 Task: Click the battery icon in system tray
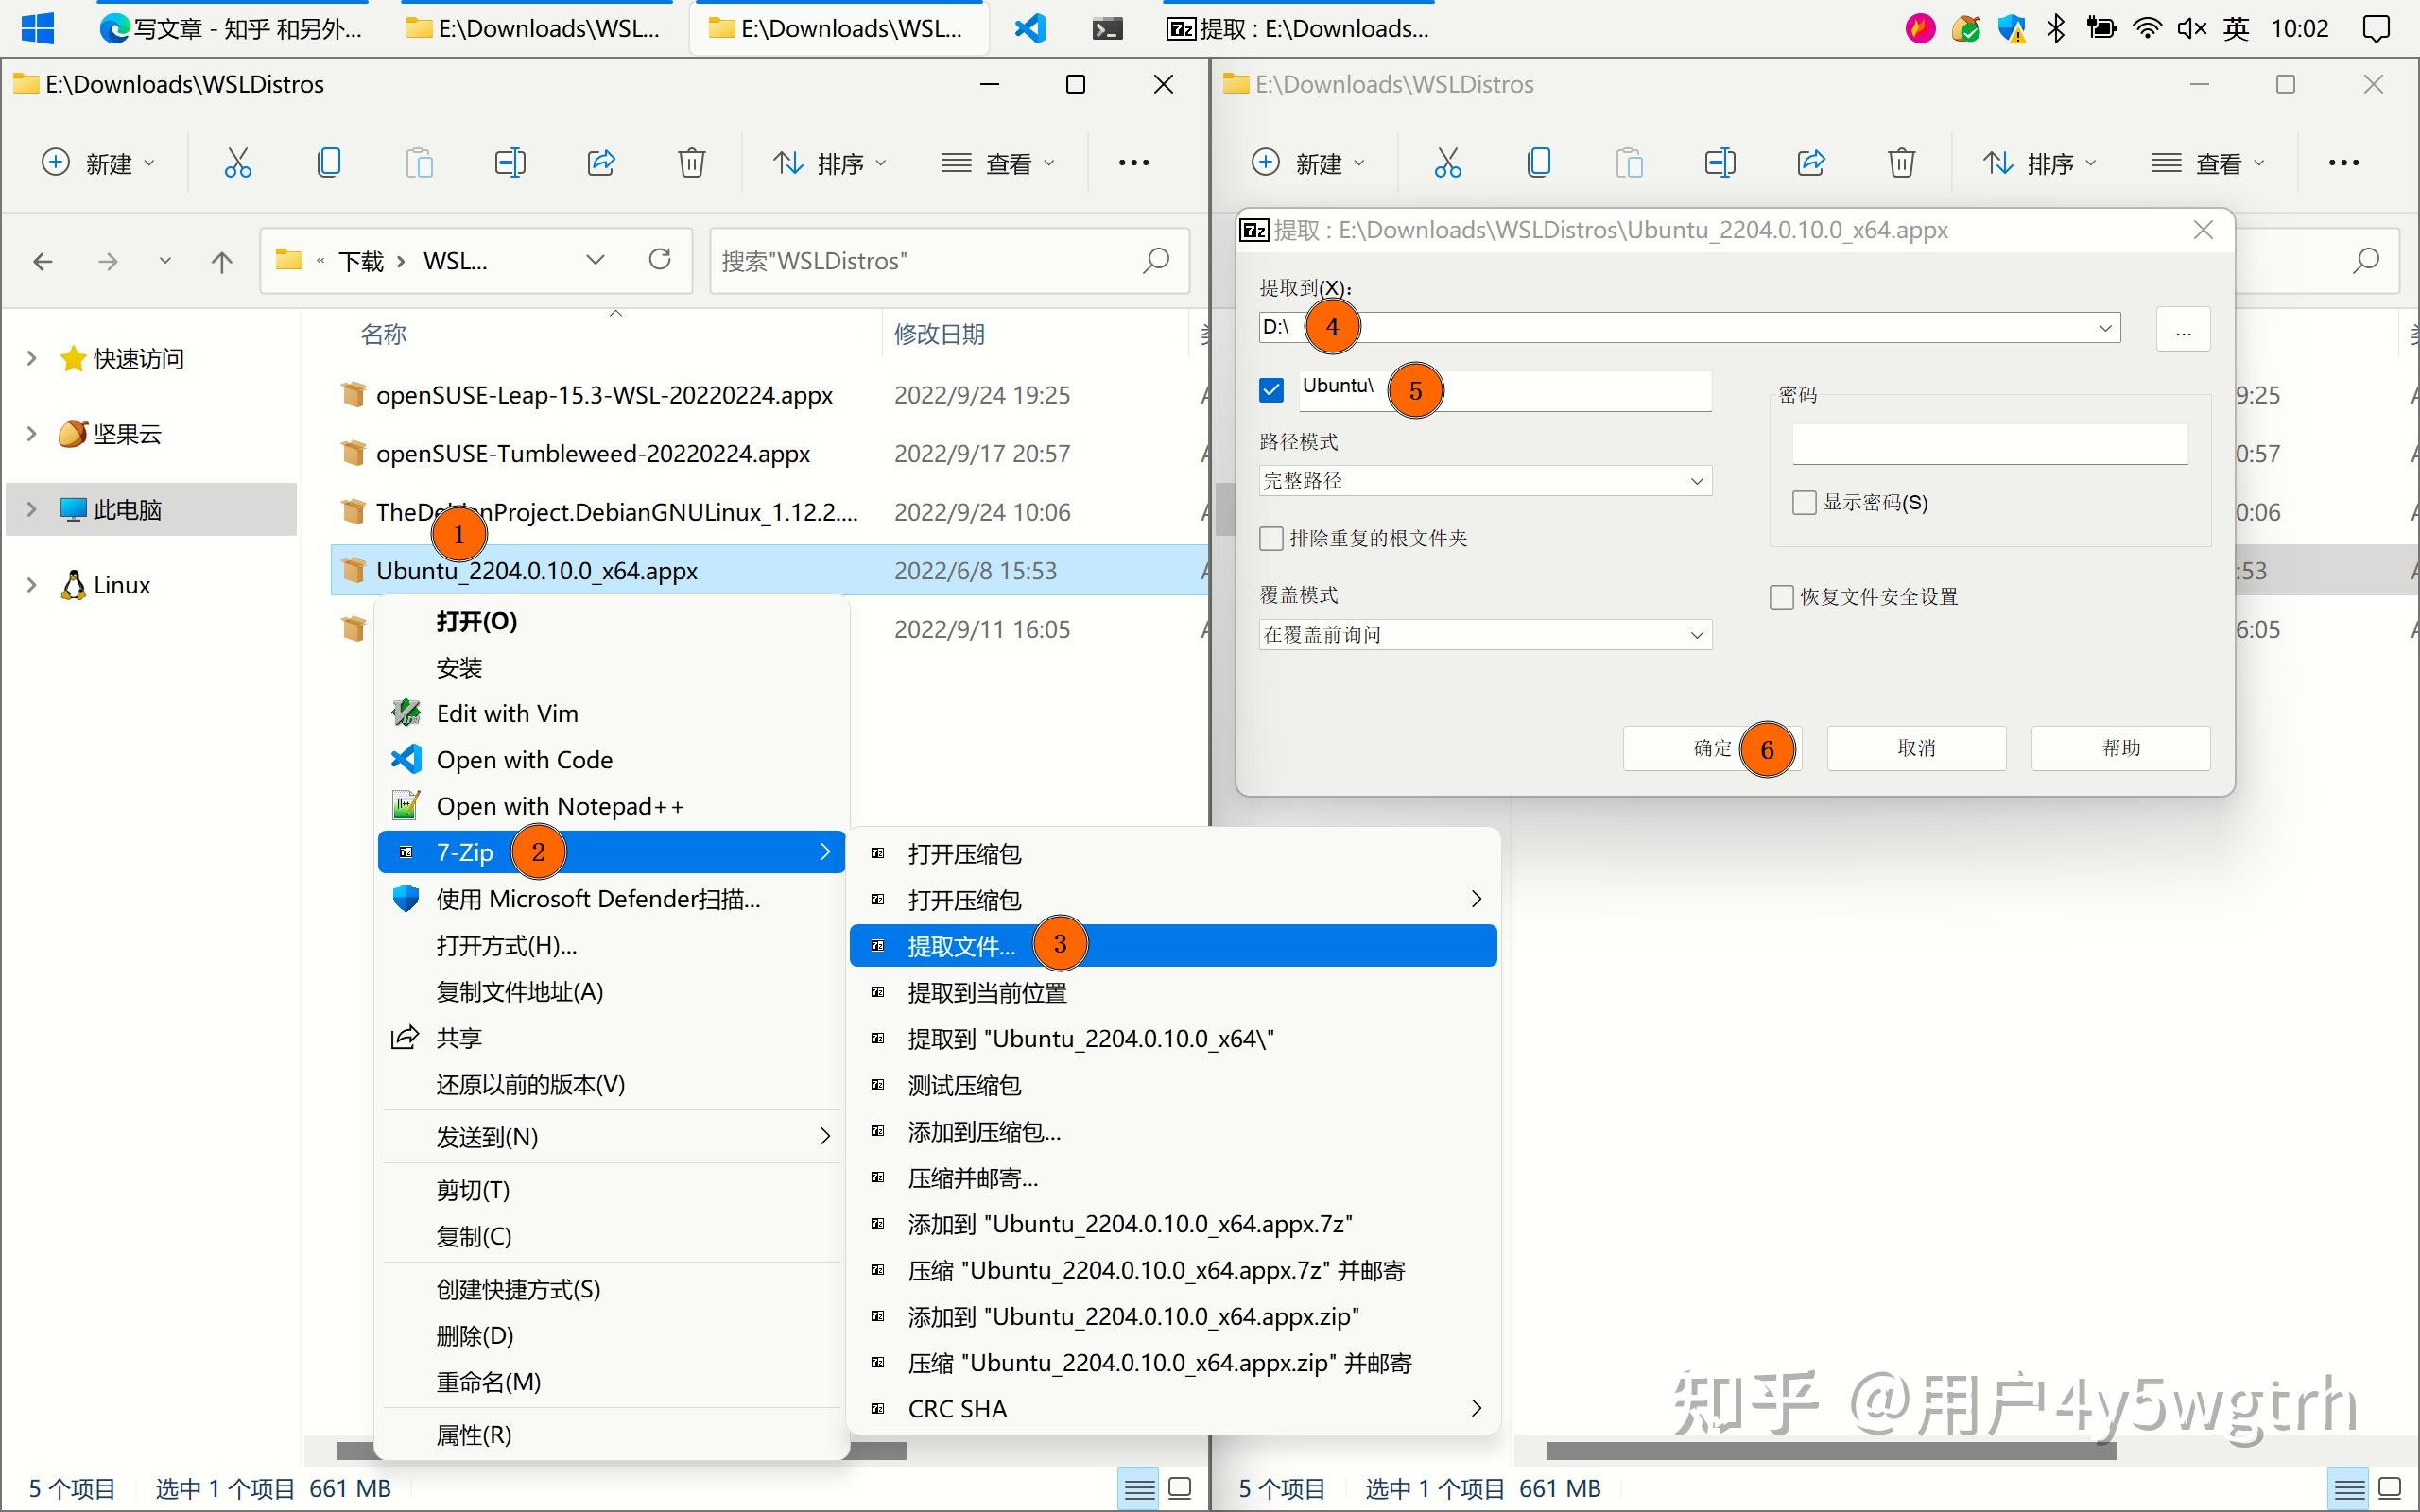(x=2101, y=28)
